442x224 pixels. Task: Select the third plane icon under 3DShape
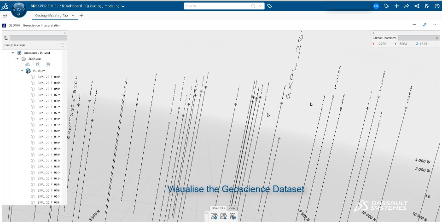pos(48,64)
